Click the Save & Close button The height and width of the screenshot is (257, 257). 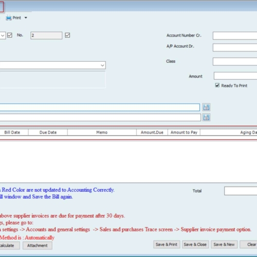195,245
